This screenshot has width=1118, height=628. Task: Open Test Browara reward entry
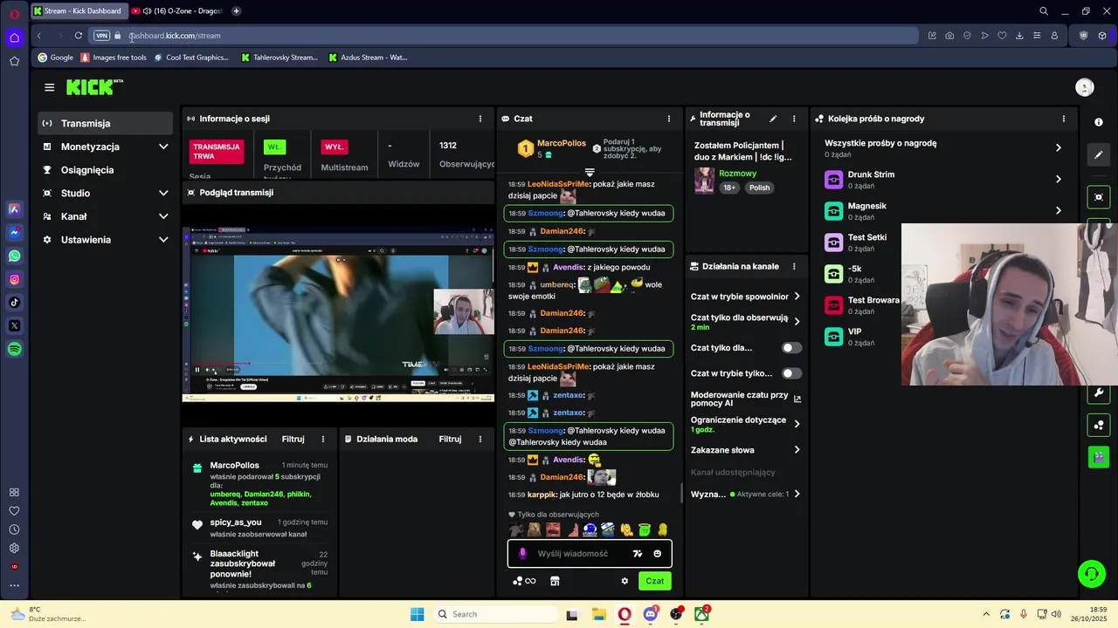(863, 304)
